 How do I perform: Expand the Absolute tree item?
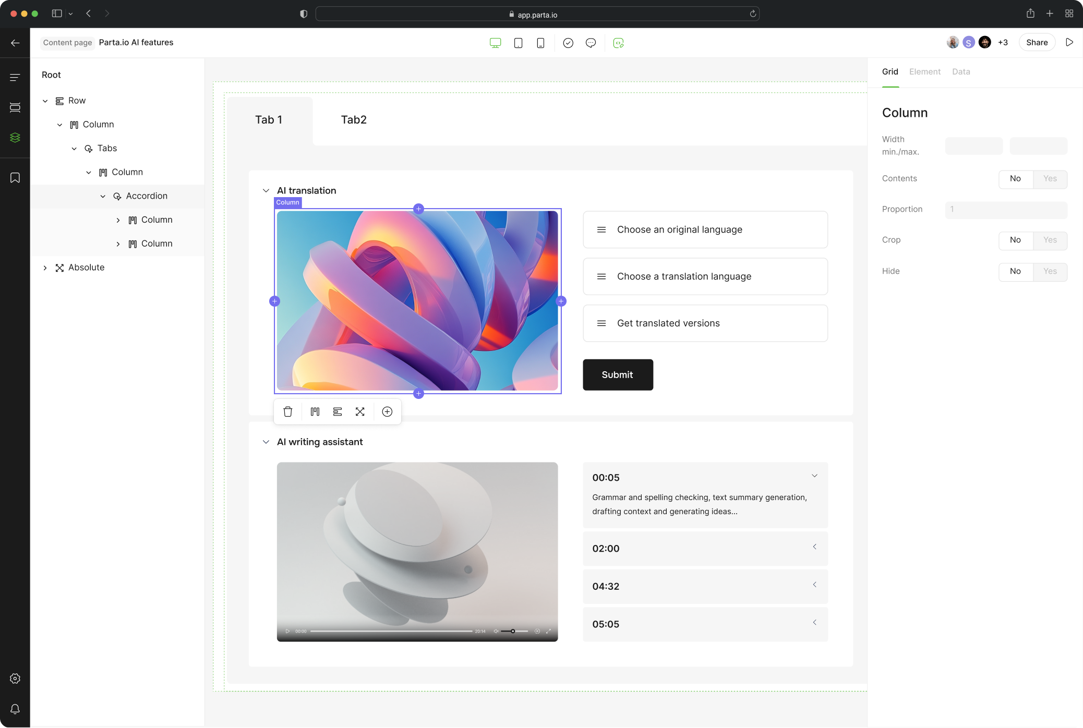[x=45, y=268]
